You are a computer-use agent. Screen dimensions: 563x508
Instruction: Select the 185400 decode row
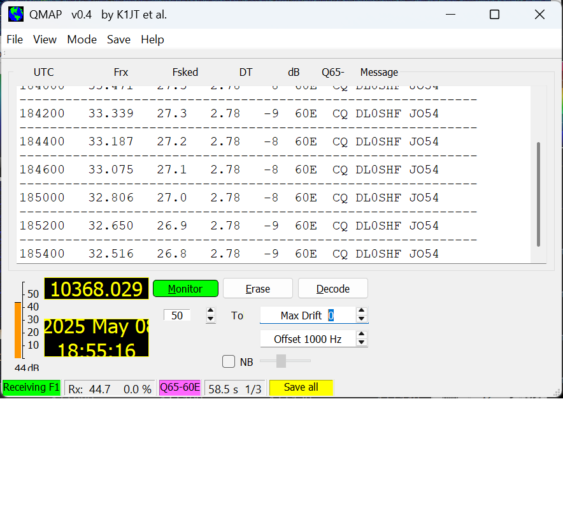point(229,254)
